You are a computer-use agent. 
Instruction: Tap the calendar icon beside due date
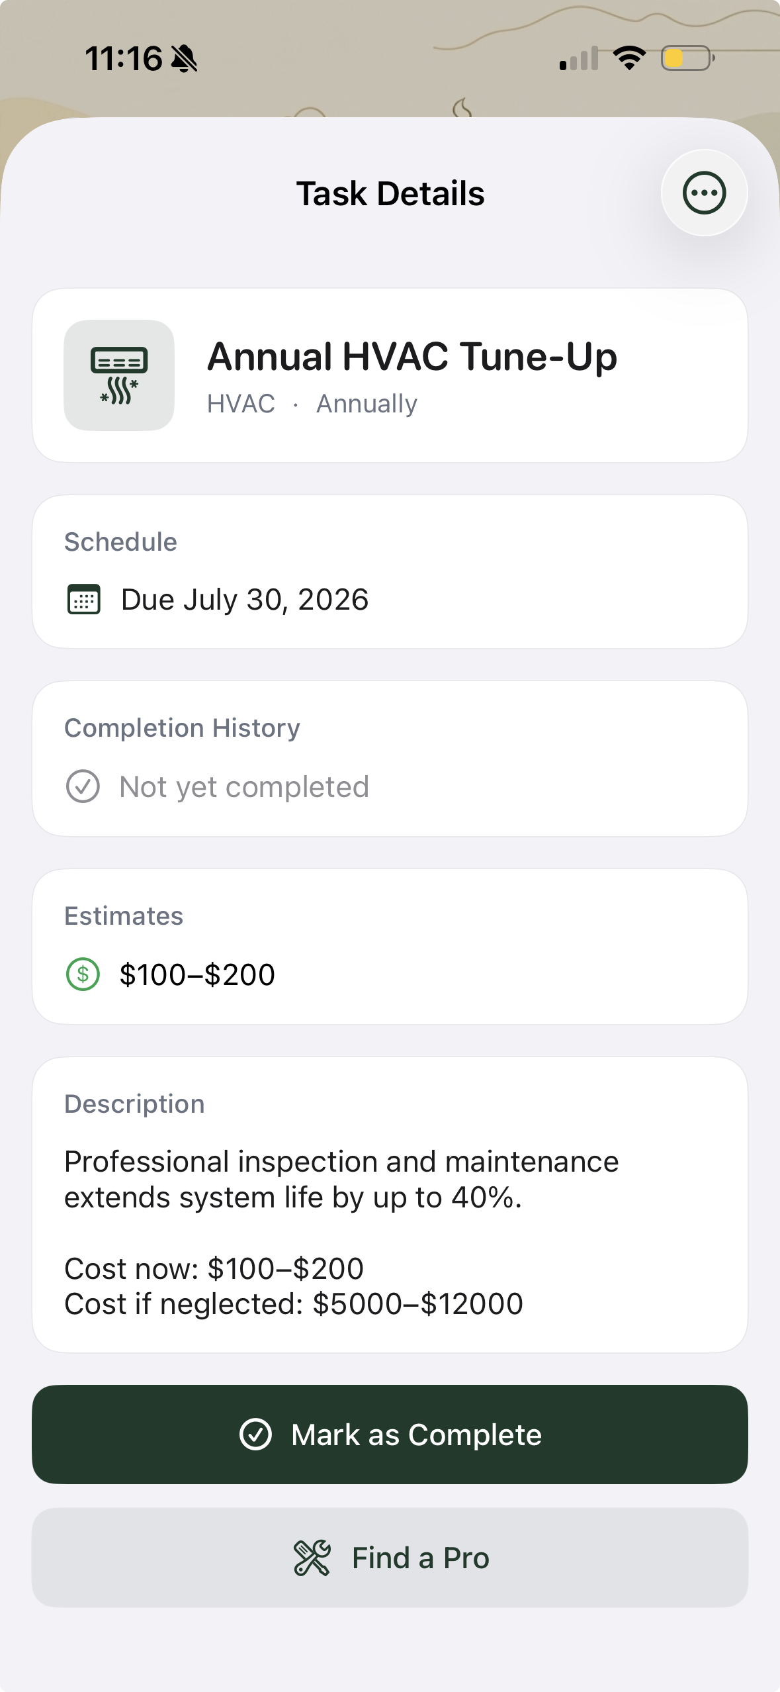tap(84, 600)
